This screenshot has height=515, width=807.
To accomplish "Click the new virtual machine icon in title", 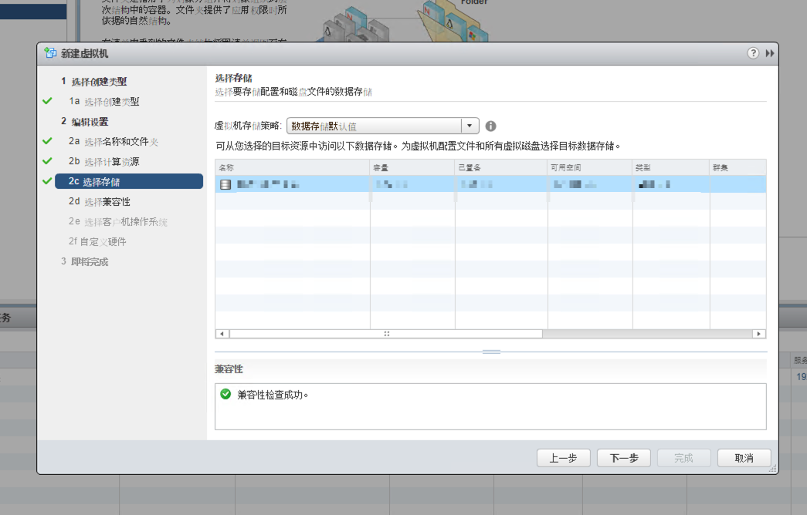I will pos(51,53).
